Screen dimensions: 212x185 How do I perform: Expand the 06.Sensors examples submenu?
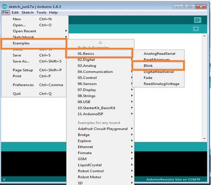pyautogui.click(x=100, y=84)
